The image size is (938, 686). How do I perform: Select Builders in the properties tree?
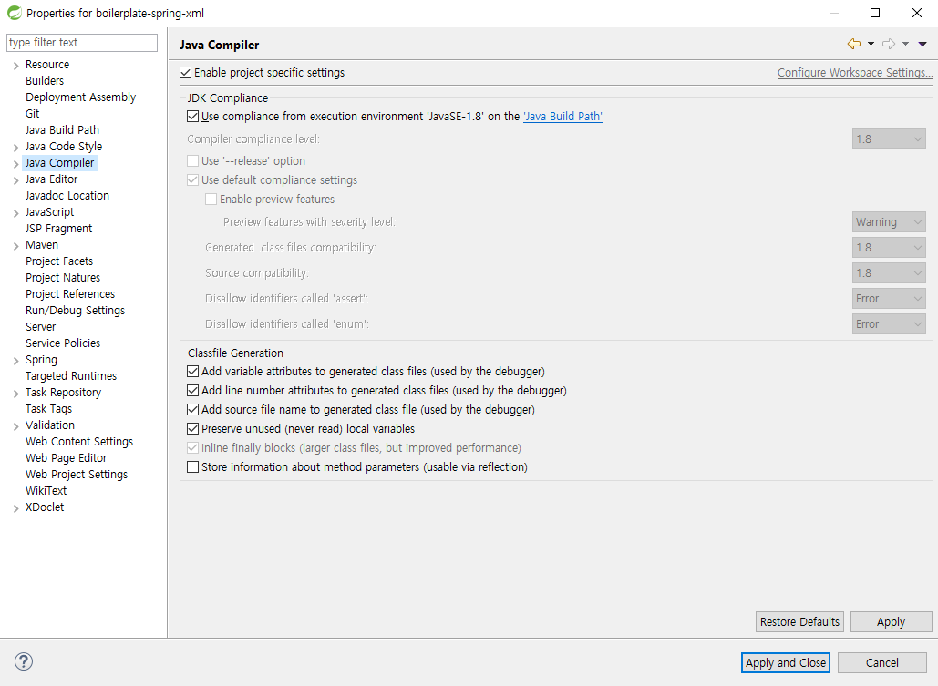click(x=45, y=81)
